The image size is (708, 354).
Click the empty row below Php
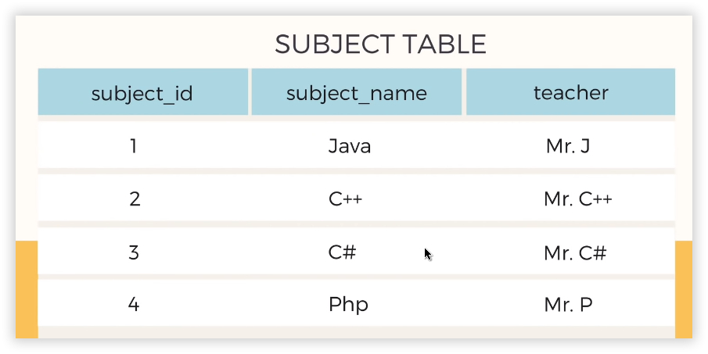tap(356, 334)
